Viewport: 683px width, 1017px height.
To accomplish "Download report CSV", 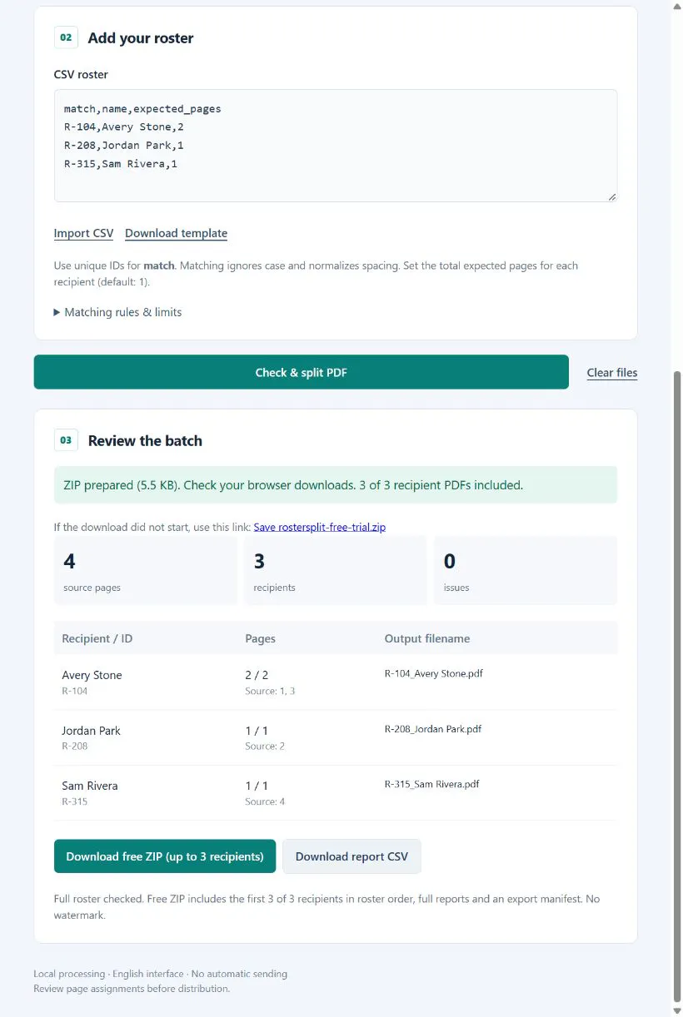I will (351, 856).
